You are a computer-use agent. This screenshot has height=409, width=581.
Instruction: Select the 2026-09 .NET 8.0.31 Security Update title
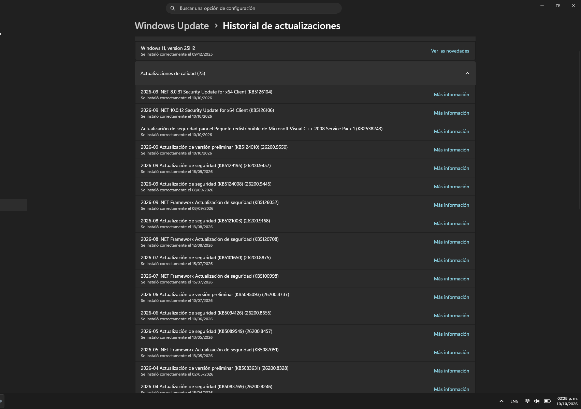(206, 92)
